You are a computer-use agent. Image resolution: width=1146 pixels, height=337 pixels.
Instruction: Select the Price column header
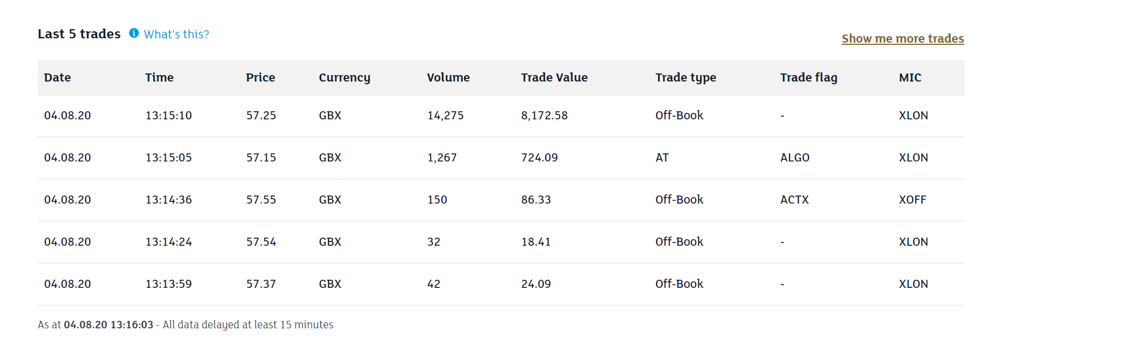260,78
